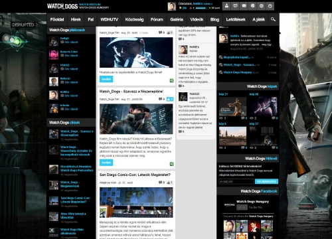Share the Szavazz a főszereplőre post
Viewport: 332px width, 239px height.
(x=171, y=164)
